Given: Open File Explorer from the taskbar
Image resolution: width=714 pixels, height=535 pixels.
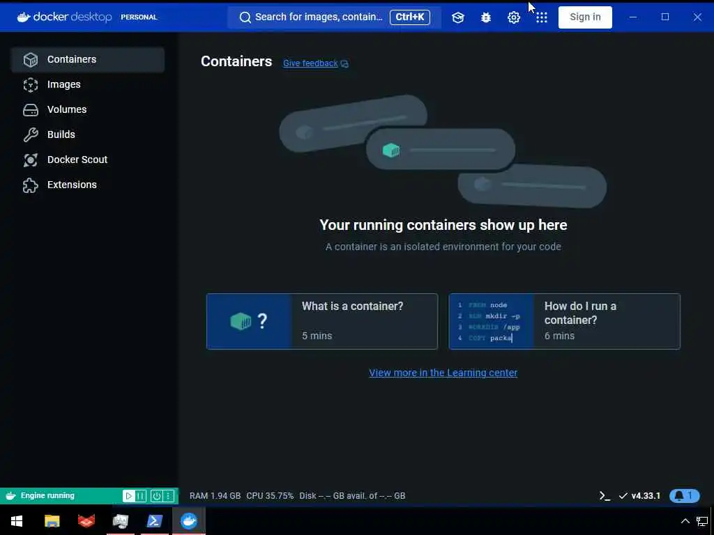Looking at the screenshot, I should (x=52, y=521).
